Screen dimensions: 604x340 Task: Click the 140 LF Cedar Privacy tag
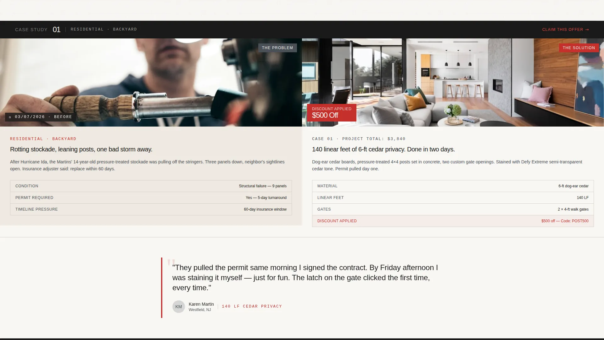click(252, 306)
